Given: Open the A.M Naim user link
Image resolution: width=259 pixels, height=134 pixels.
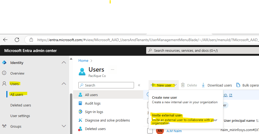Looking at the screenshot, I should [x=174, y=131].
